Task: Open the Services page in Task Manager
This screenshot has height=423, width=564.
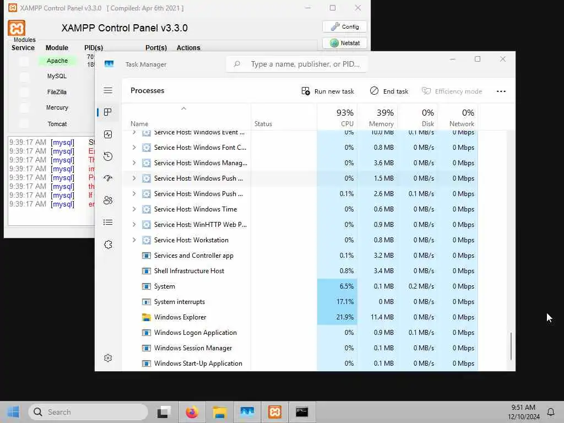Action: 108,245
